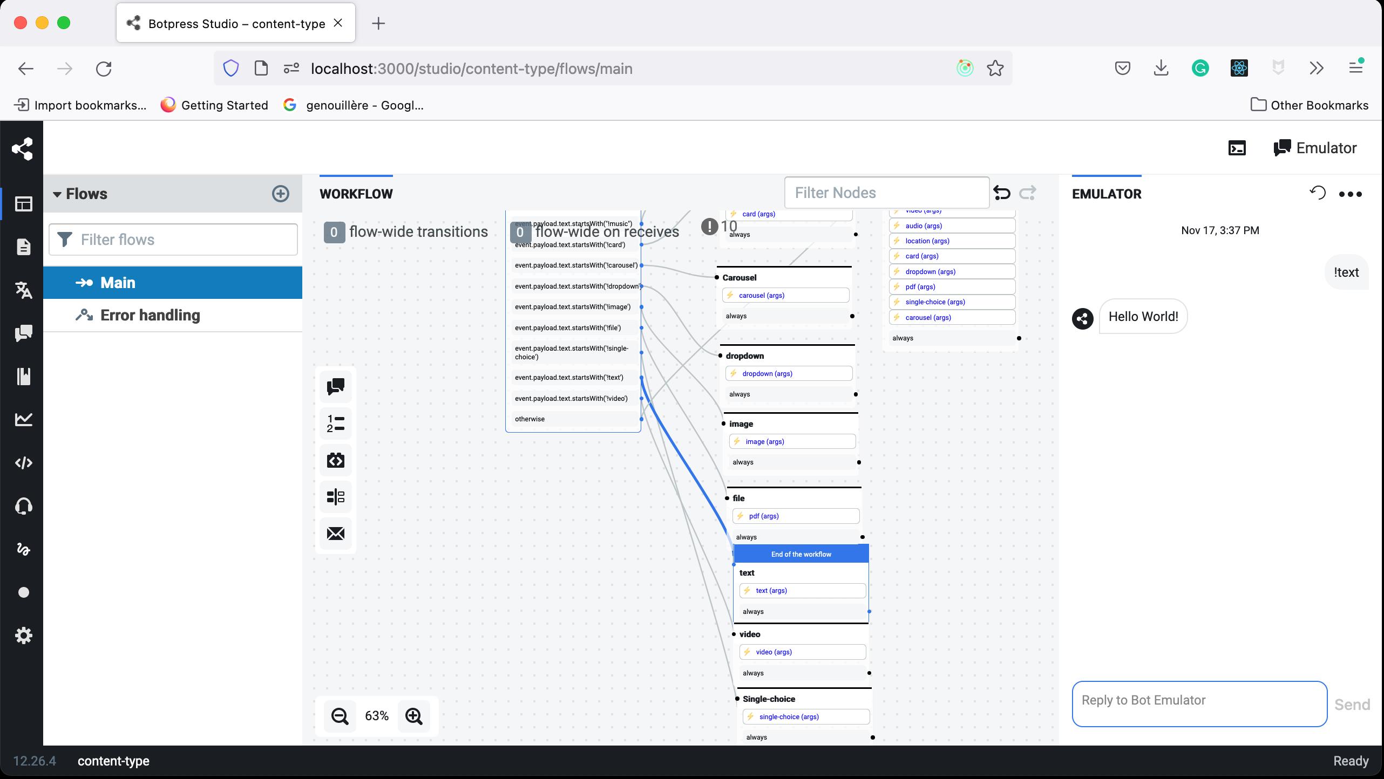Restart the emulator session icon
The width and height of the screenshot is (1384, 779).
[1318, 193]
